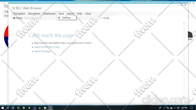Image resolution: width=196 pixels, height=110 pixels.
Task: Open the volume speaker tray icon
Action: (178, 108)
